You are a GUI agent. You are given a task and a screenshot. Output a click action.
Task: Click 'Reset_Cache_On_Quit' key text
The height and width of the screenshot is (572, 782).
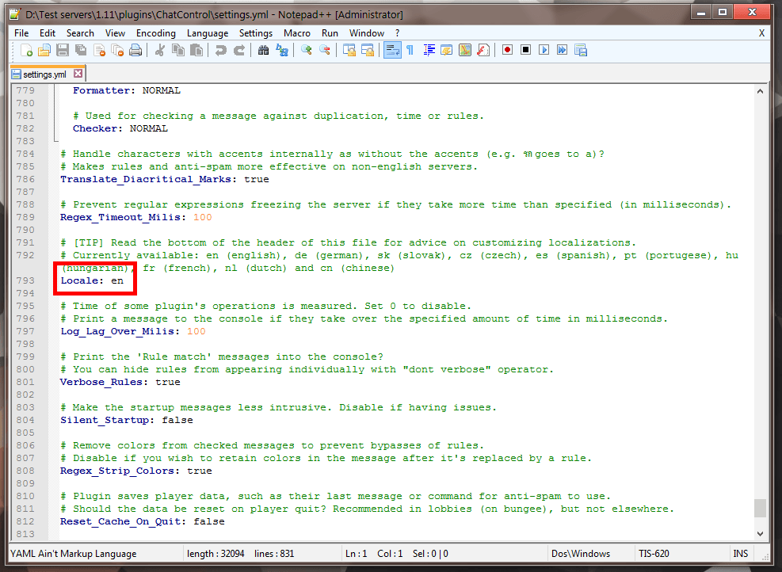(120, 521)
